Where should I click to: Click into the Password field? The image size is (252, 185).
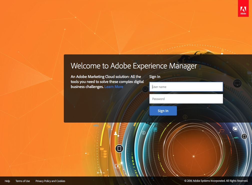click(186, 99)
